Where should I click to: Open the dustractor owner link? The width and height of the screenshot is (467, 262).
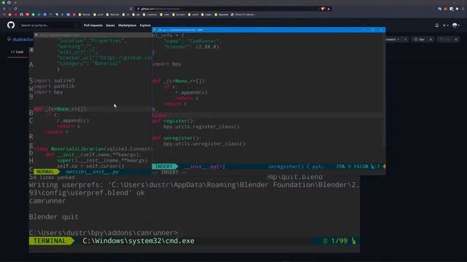[23, 39]
